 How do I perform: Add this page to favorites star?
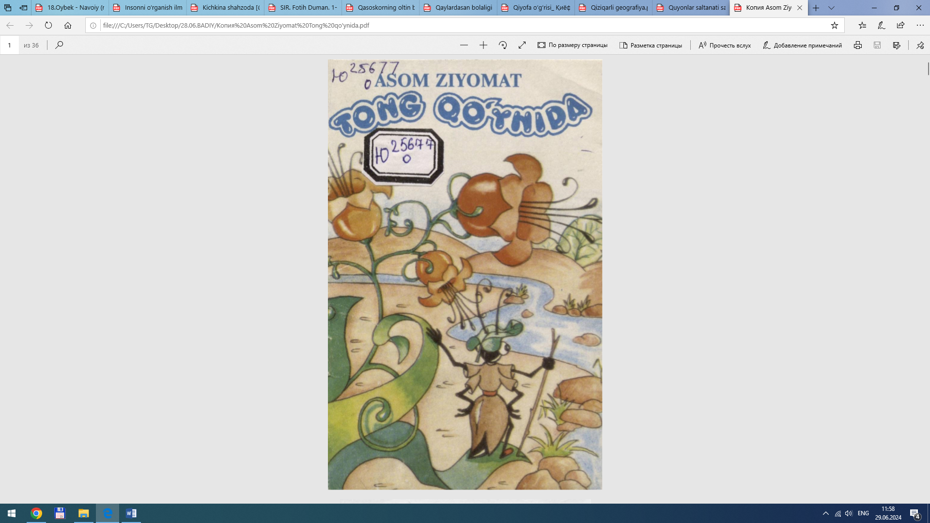click(834, 25)
